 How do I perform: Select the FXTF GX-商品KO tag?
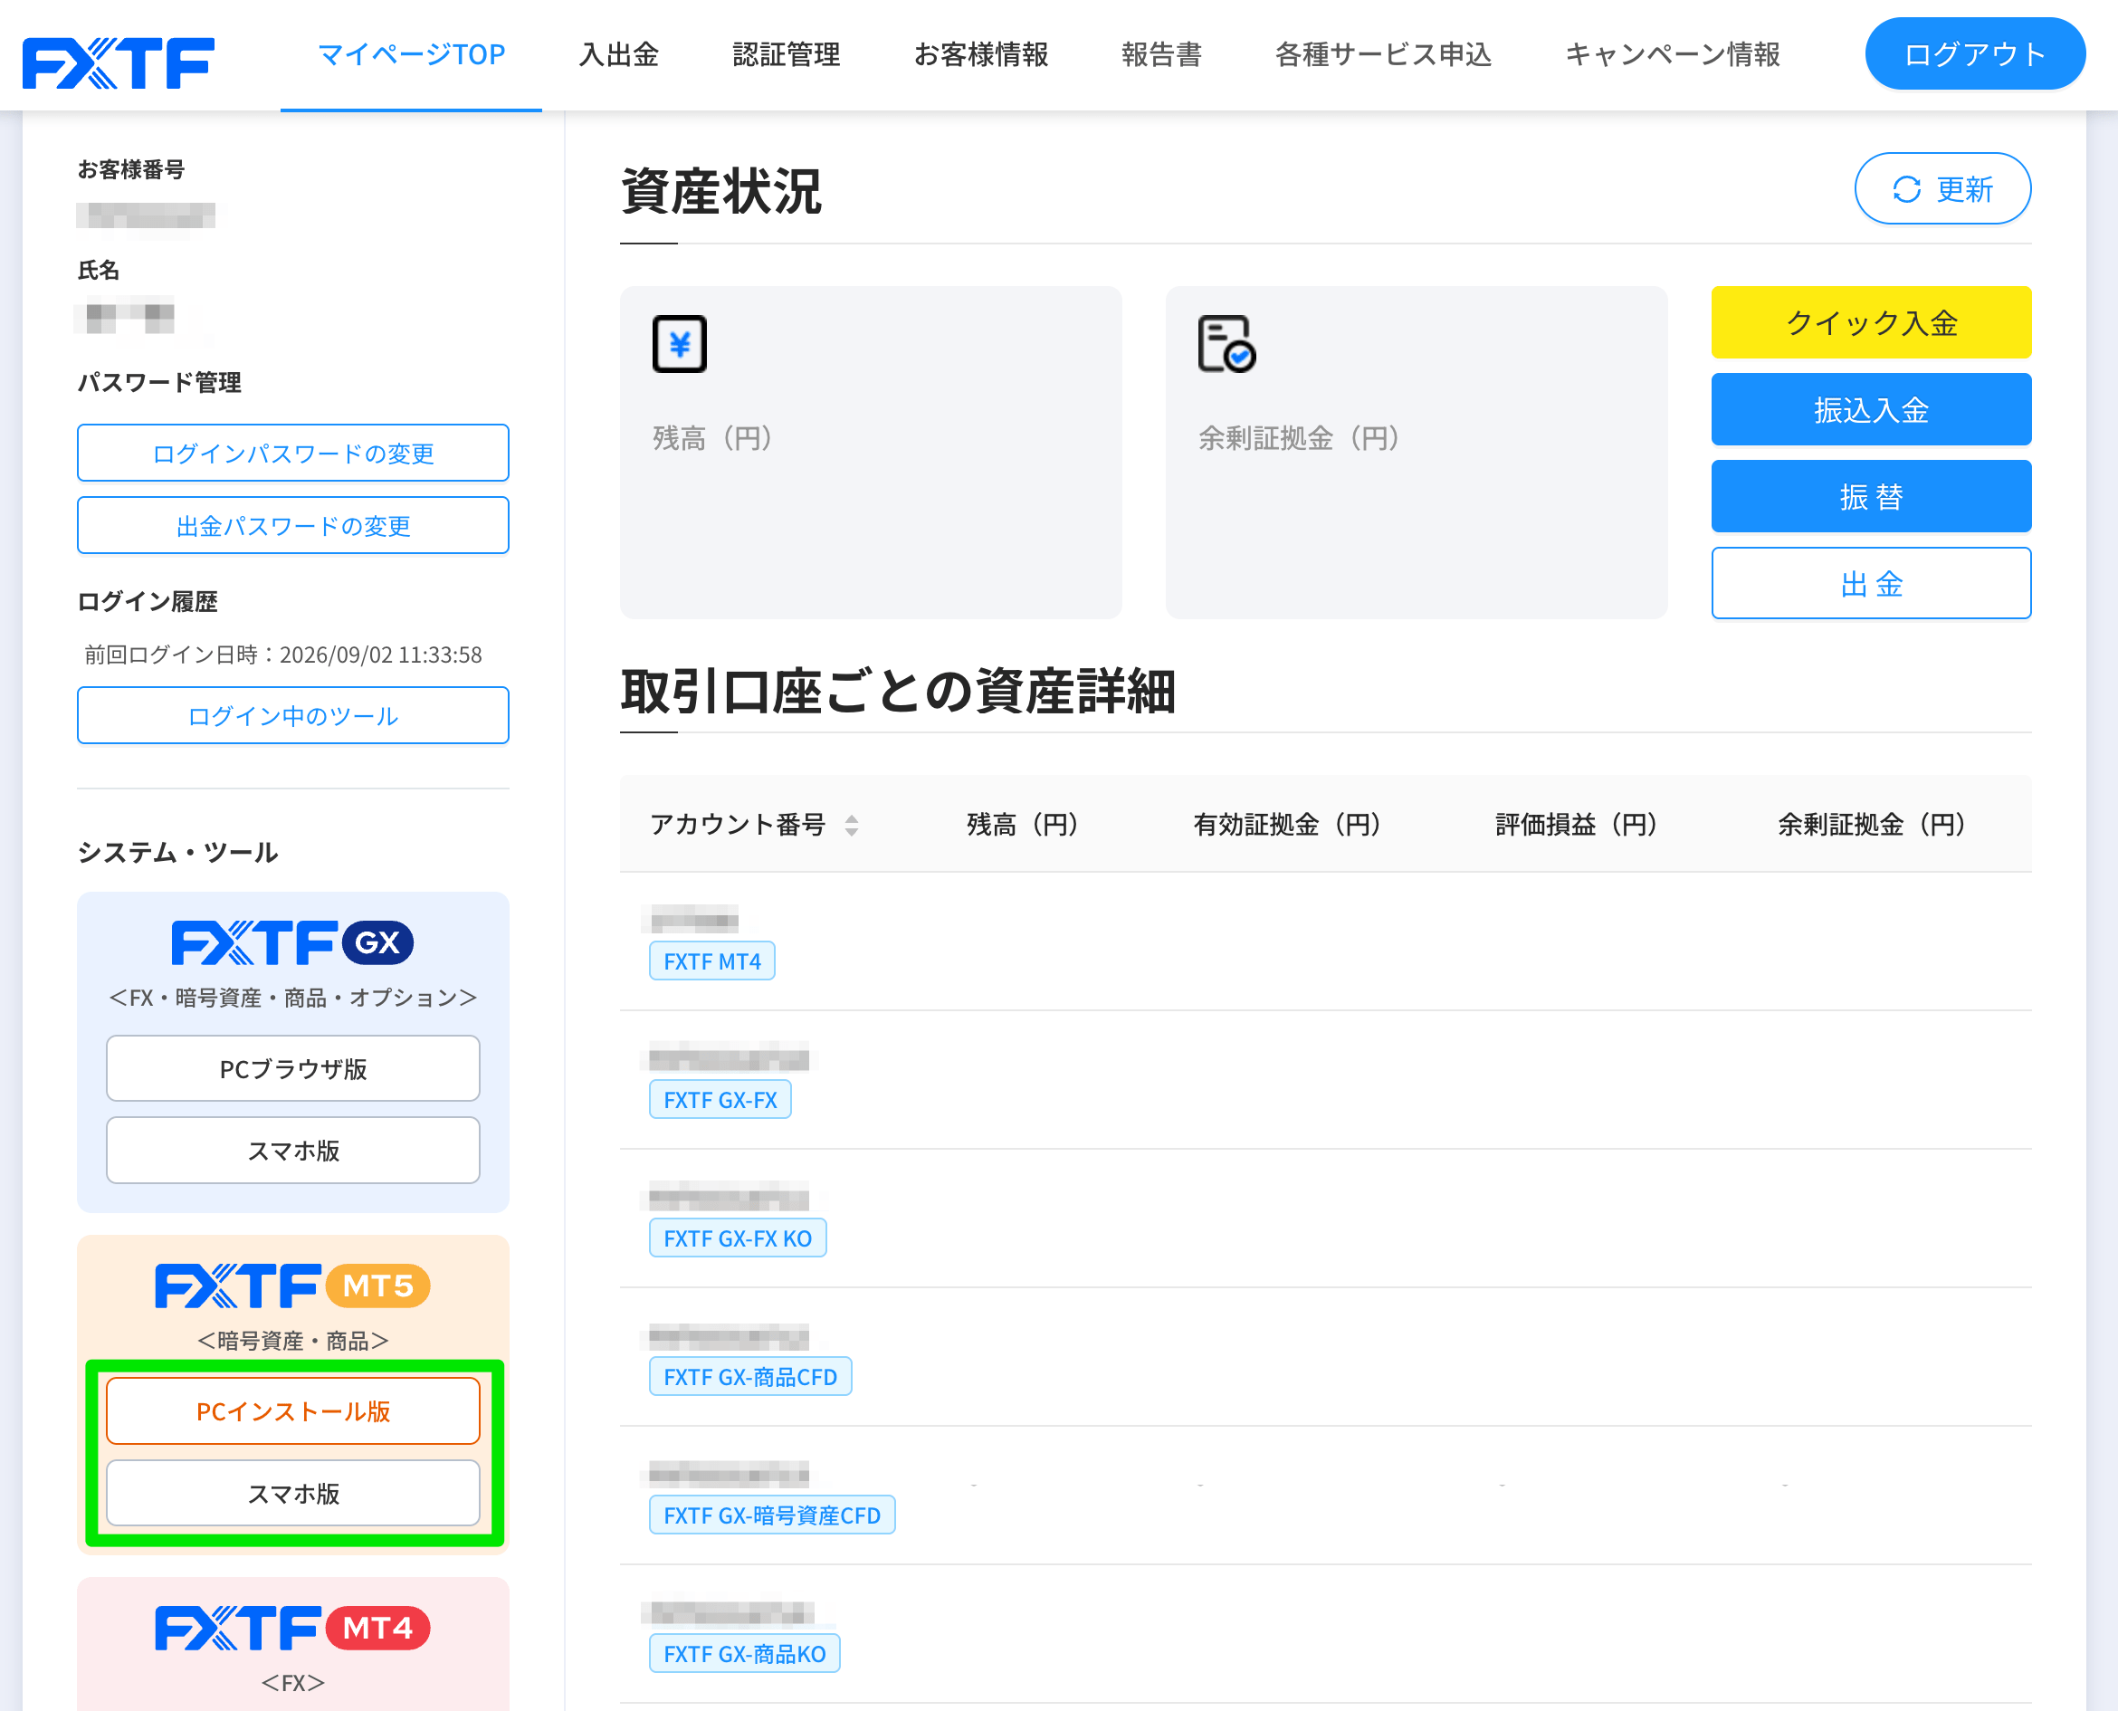(x=744, y=1654)
